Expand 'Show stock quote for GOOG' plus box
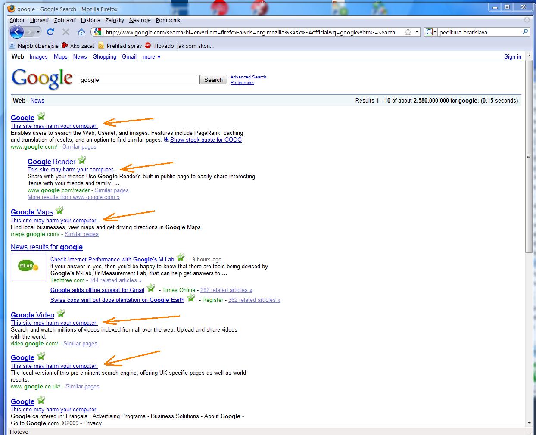Viewport: 536px width, 435px height. tap(167, 139)
